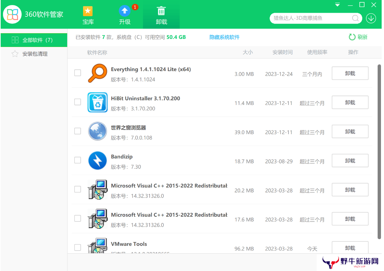Click the Bandizip lightning icon
This screenshot has height=271, width=384.
[98, 161]
